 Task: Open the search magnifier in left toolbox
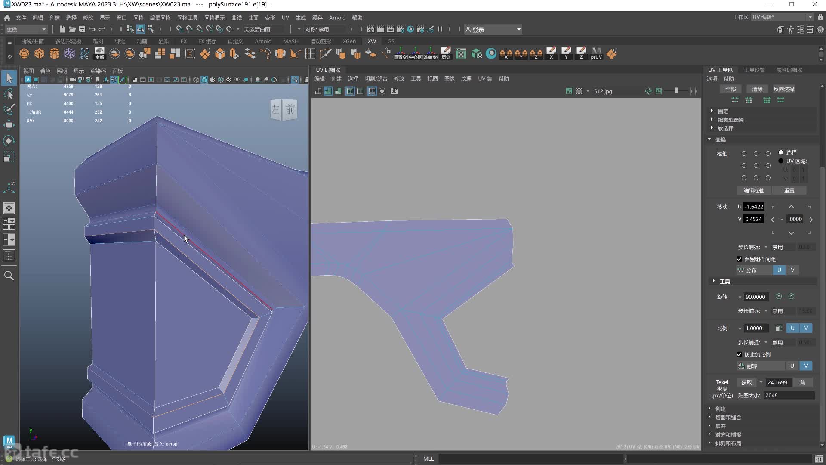click(x=9, y=276)
